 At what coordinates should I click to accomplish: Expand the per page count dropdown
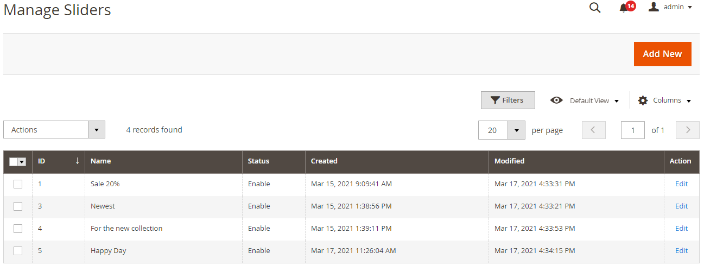point(516,130)
